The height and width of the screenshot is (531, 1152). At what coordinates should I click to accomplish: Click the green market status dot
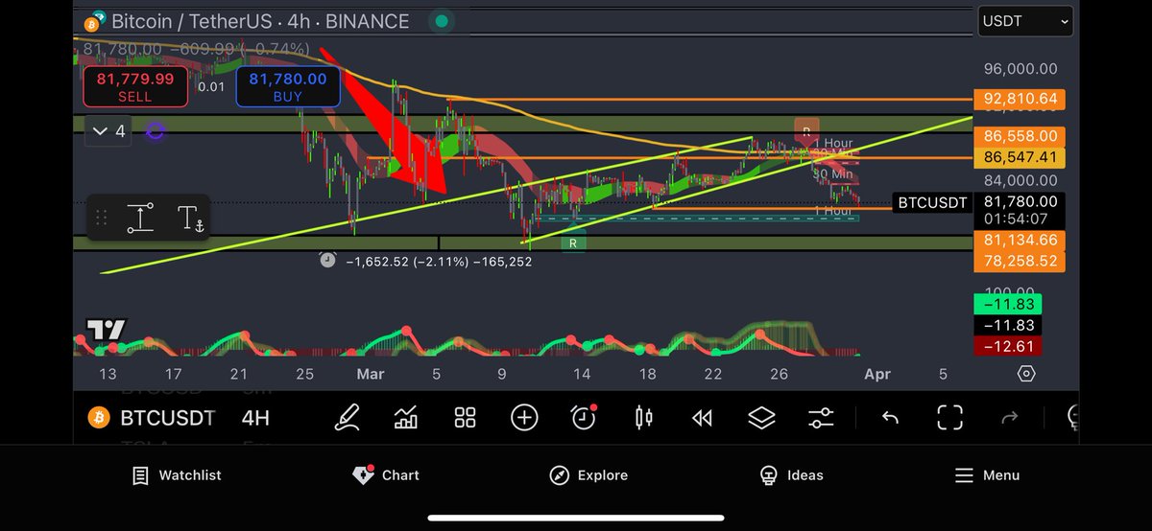441,21
